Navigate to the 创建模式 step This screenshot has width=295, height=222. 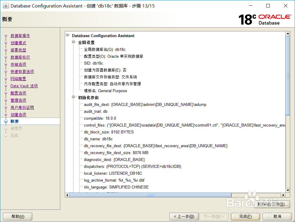click(x=18, y=43)
